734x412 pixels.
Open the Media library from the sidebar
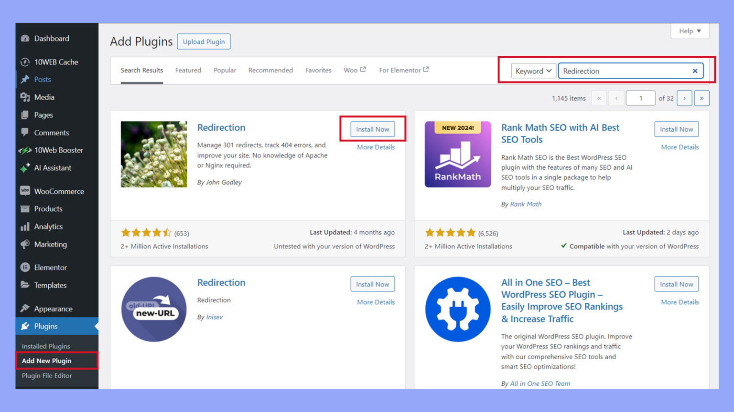coord(26,97)
